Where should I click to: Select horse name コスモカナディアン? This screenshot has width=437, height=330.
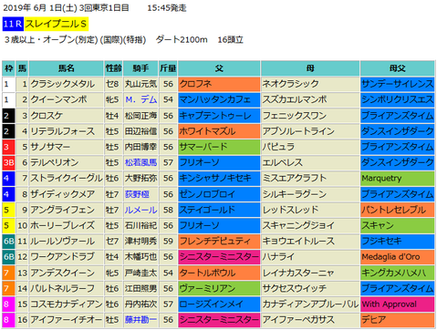67,304
